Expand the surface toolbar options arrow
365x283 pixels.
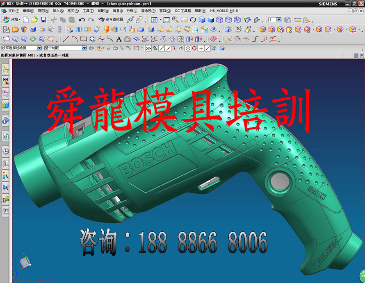point(57,41)
